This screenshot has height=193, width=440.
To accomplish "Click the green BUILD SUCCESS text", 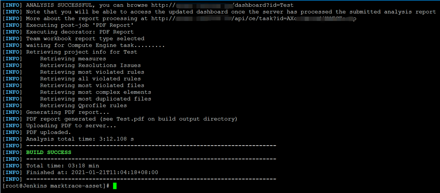I will (x=49, y=152).
